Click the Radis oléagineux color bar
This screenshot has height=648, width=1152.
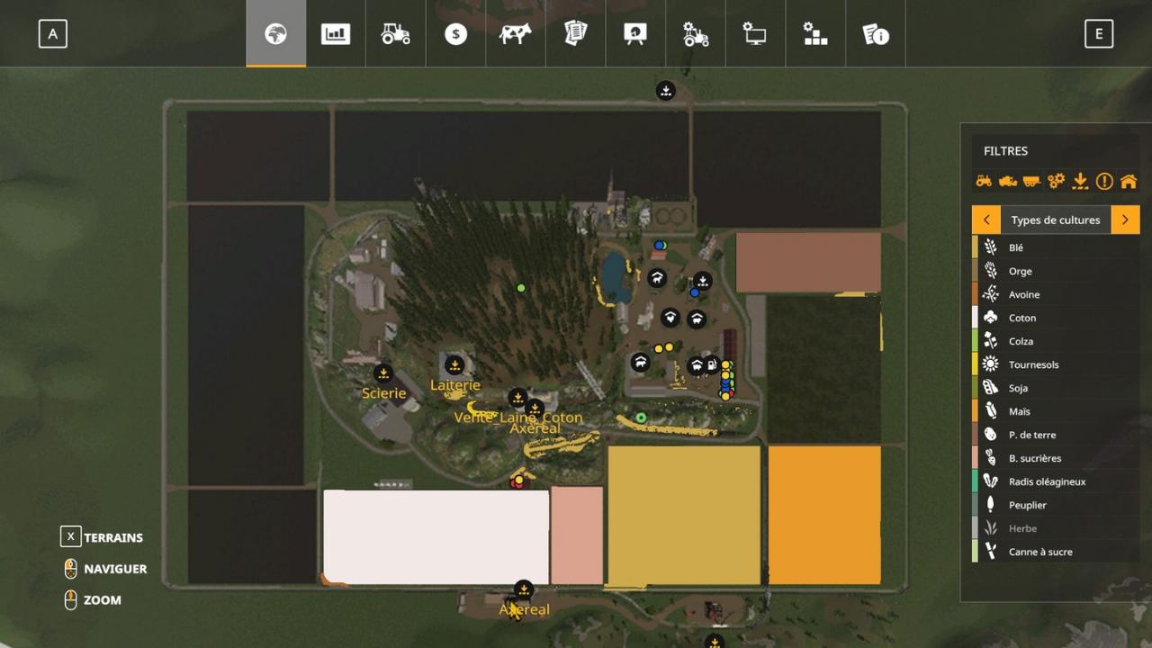[x=975, y=481]
